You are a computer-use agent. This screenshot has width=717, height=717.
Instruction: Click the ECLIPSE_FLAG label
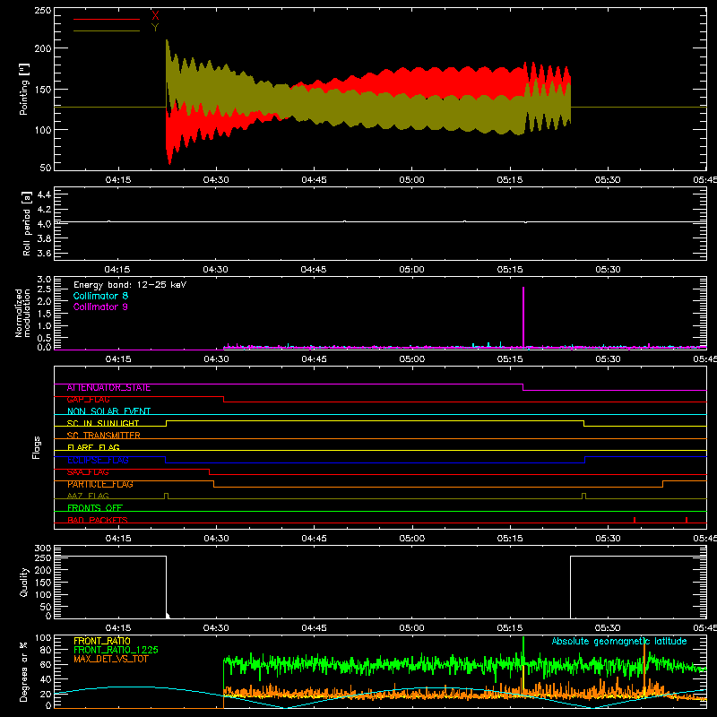98,460
